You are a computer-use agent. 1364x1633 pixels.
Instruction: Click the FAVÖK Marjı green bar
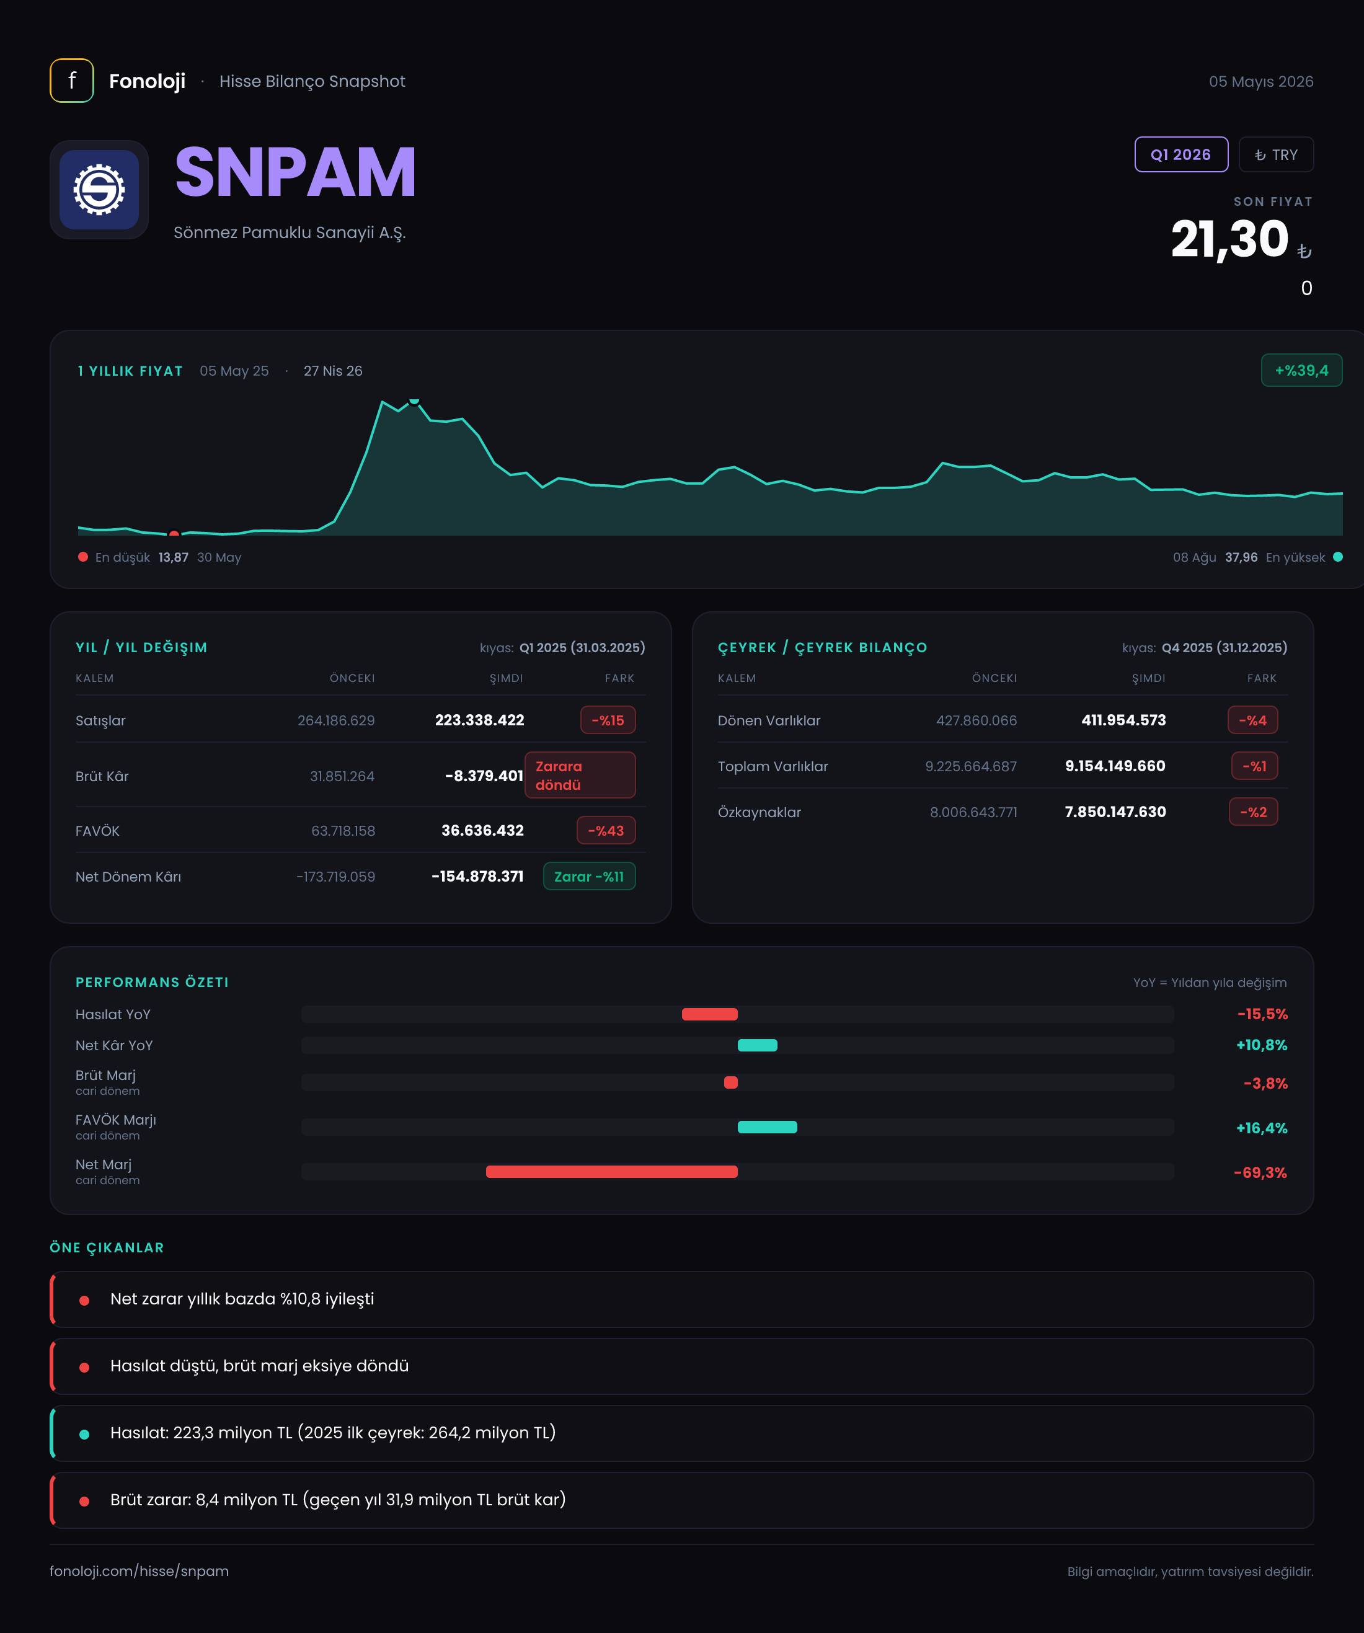click(767, 1126)
